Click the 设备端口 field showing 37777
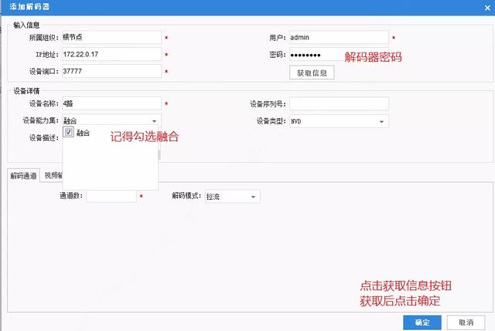This screenshot has width=495, height=331. (111, 71)
